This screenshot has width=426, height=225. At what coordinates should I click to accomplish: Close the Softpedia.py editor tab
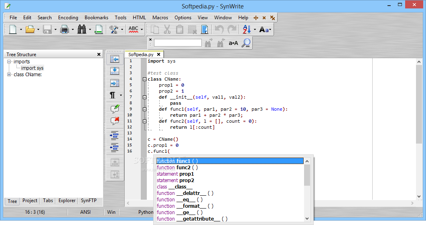tap(159, 55)
